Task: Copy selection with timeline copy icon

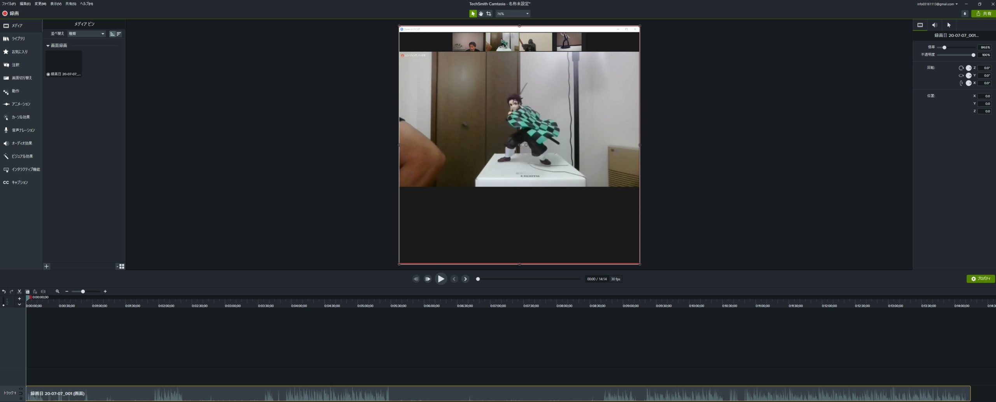Action: pos(28,292)
